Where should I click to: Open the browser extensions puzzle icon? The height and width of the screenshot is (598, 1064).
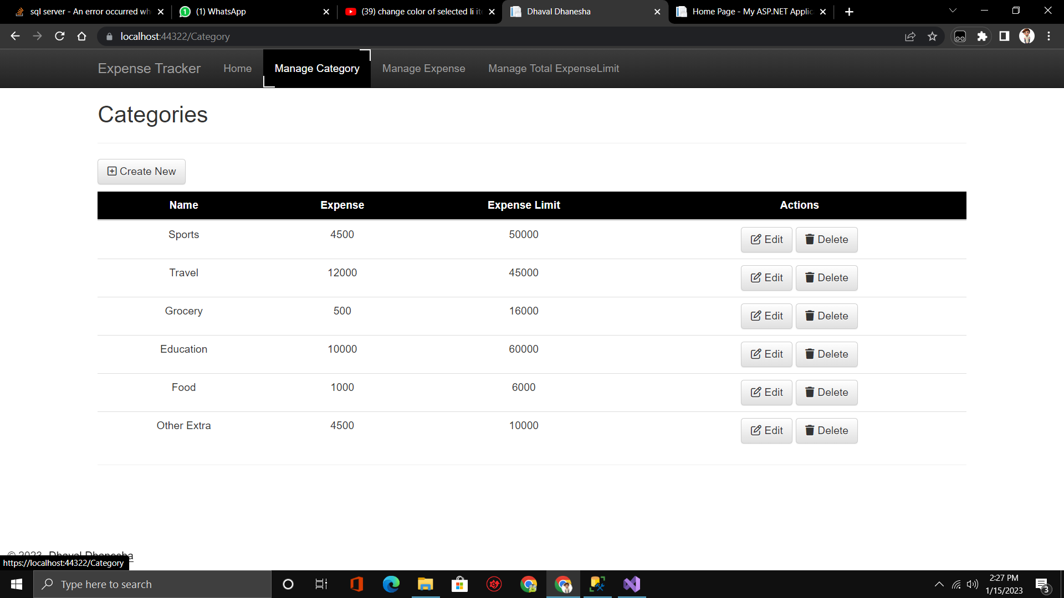click(983, 36)
